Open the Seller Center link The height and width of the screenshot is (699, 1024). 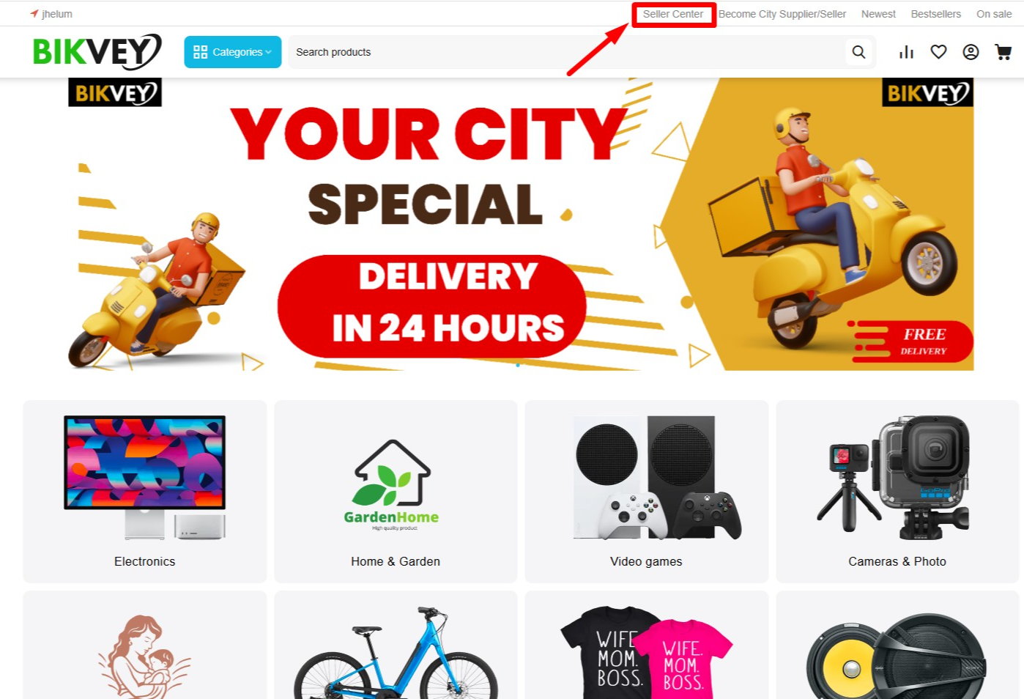click(x=673, y=14)
